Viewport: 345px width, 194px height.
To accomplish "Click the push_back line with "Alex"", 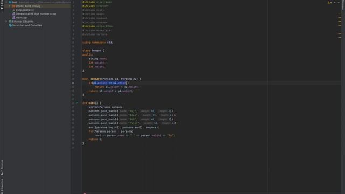I will pyautogui.click(x=132, y=115).
